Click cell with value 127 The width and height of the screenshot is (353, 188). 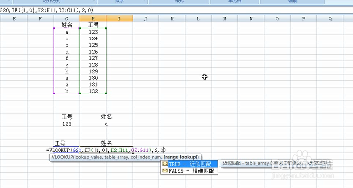[x=93, y=58]
